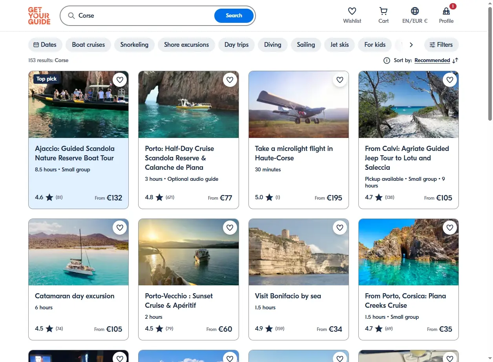
Task: Open the Sort by Recommended dropdown
Action: point(432,60)
